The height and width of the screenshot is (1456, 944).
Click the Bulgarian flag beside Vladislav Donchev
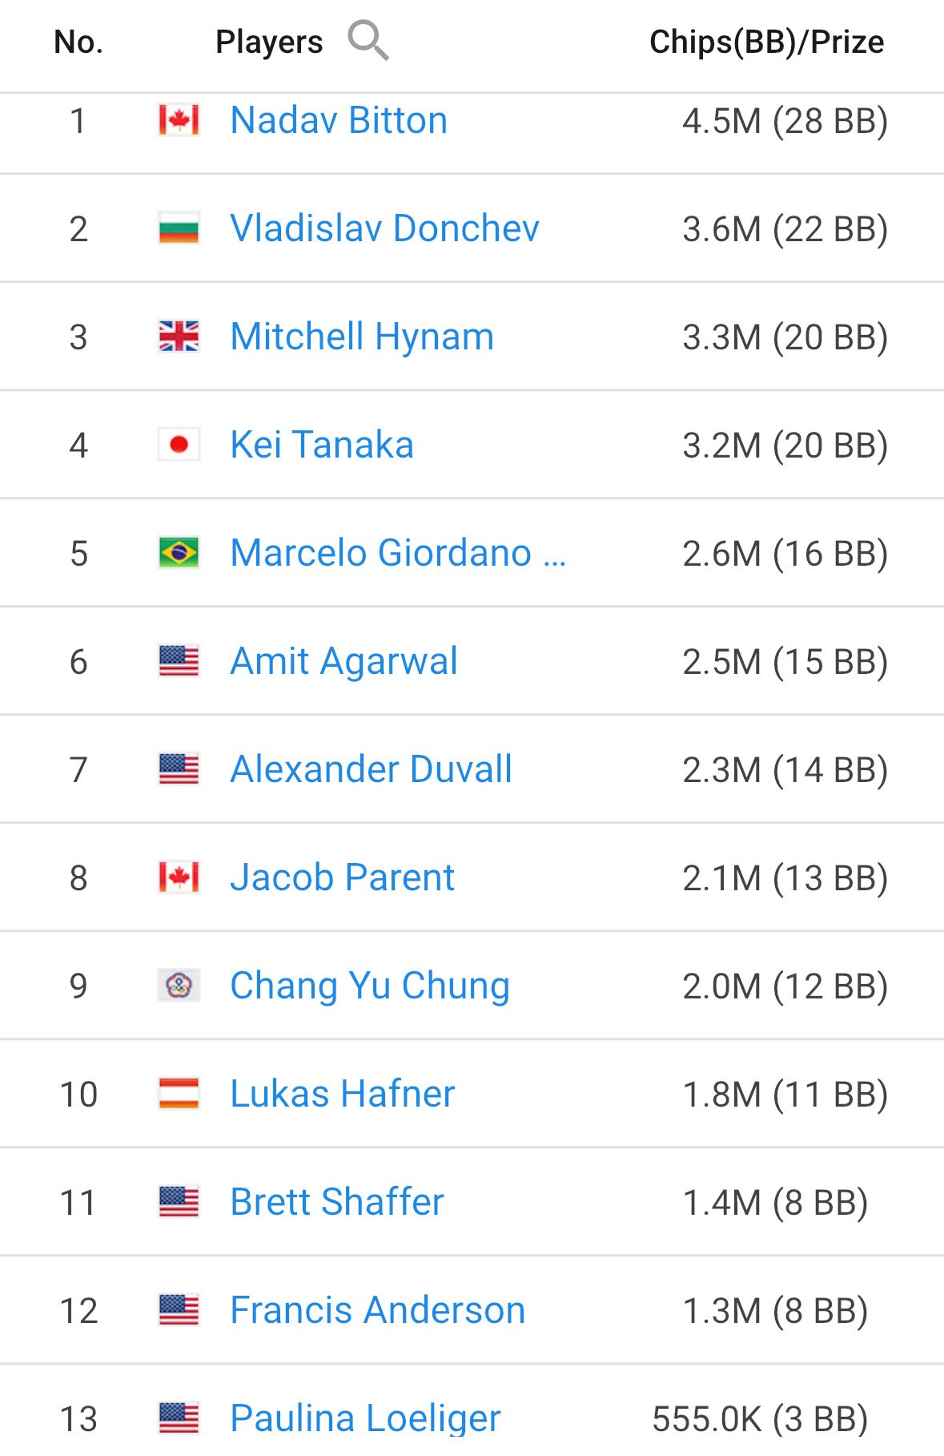[x=179, y=229]
